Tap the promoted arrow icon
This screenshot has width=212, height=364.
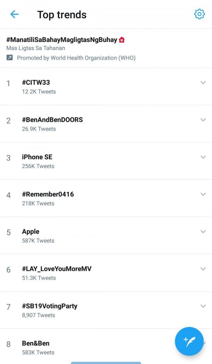coord(10,58)
